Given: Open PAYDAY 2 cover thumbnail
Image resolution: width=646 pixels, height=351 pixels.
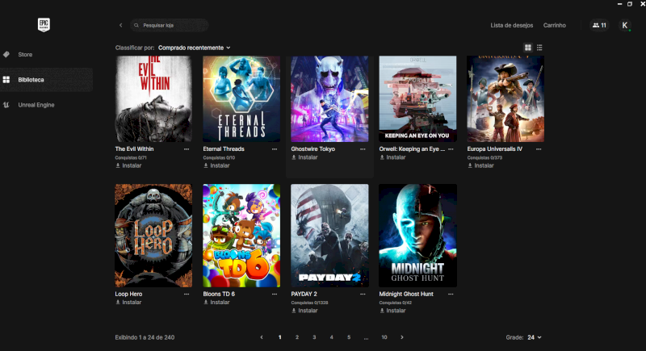Looking at the screenshot, I should click(x=329, y=236).
